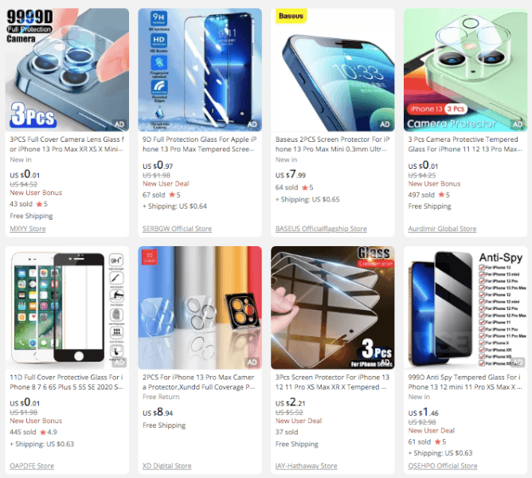Viewport: 532px width, 478px height.
Task: Go to JAY-Hathaway Store
Action: coord(306,466)
